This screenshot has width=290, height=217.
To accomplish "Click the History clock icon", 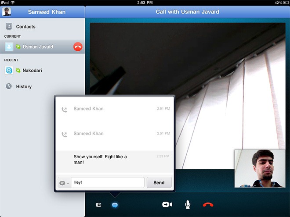I will tap(9, 86).
